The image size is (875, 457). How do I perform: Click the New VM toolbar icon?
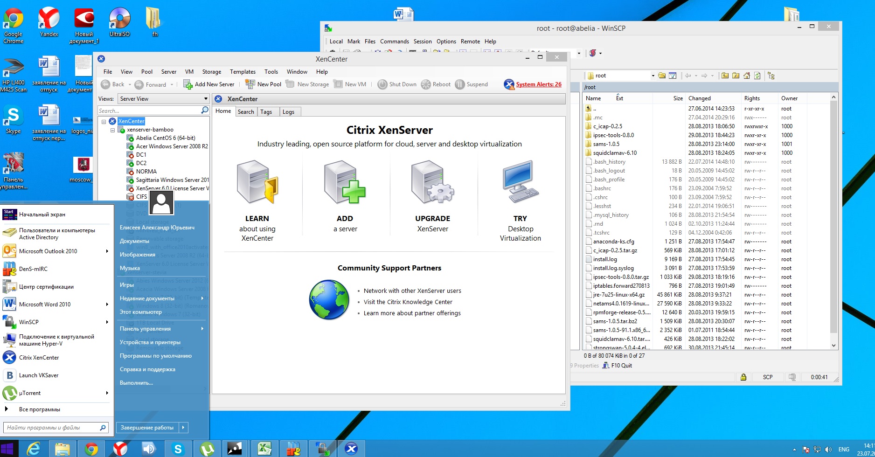click(338, 84)
